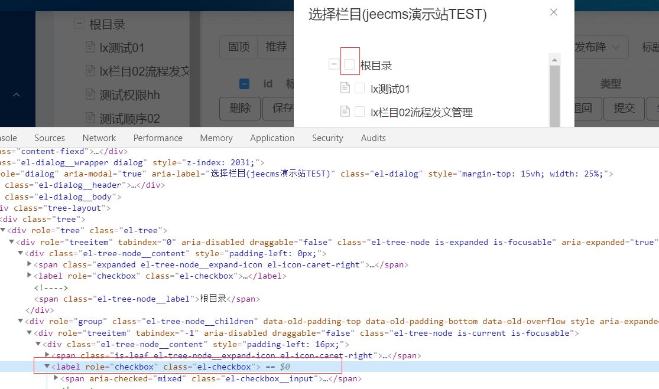This screenshot has height=389, width=659.
Task: Select 根目录 label in the dialog tree
Action: coord(376,66)
